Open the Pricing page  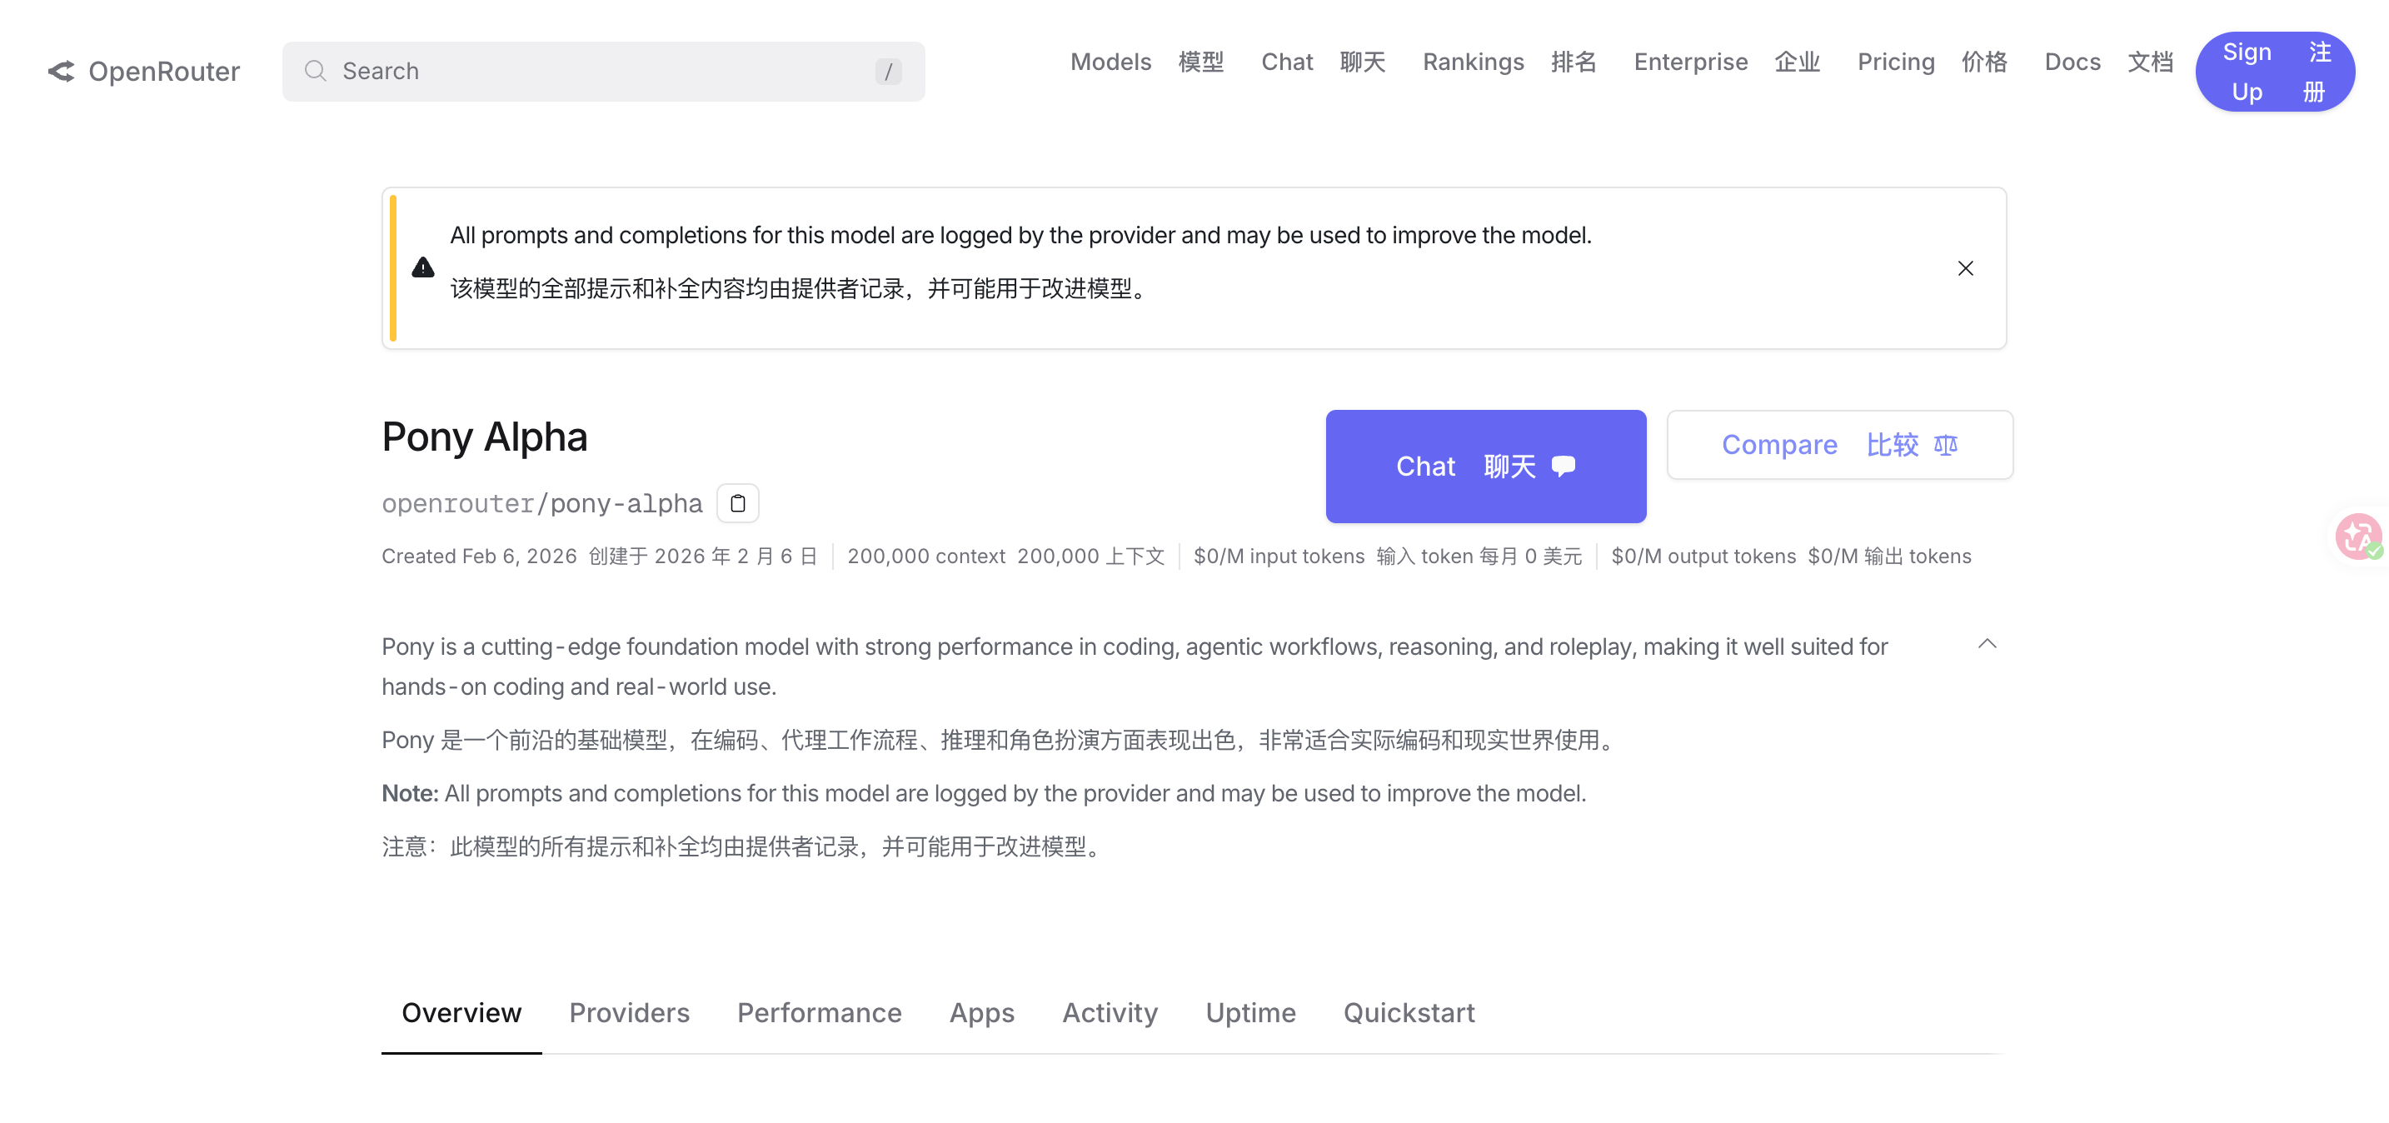(x=1895, y=62)
